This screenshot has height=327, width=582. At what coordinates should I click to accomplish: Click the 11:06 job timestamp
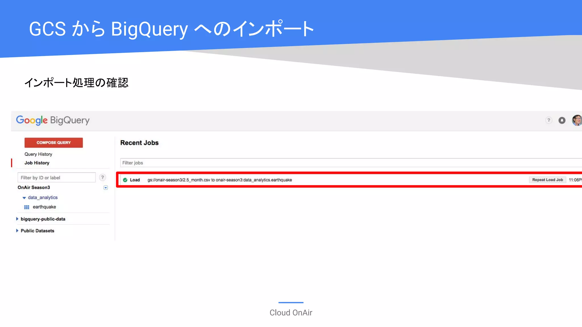click(x=575, y=180)
